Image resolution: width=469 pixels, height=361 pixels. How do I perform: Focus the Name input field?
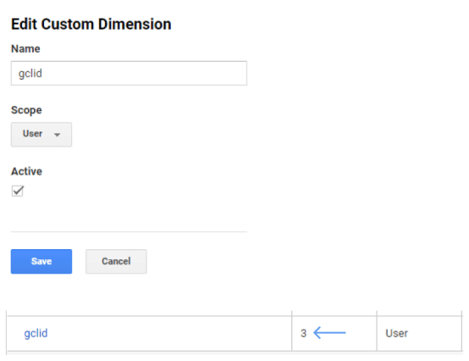tap(129, 74)
